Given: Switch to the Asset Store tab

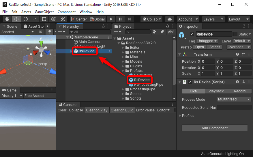Looking at the screenshot, I should pyautogui.click(x=35, y=26).
